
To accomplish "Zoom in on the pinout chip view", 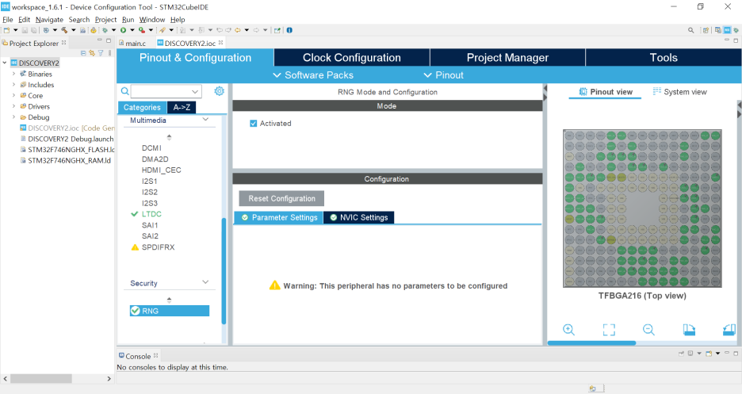I will (x=569, y=330).
